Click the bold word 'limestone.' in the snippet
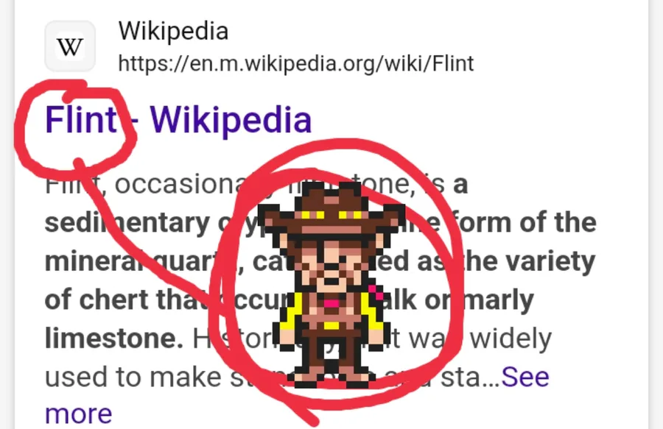 click(x=114, y=338)
